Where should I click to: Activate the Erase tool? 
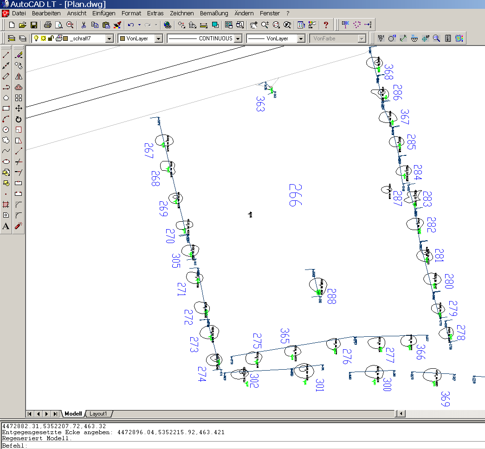[19, 55]
